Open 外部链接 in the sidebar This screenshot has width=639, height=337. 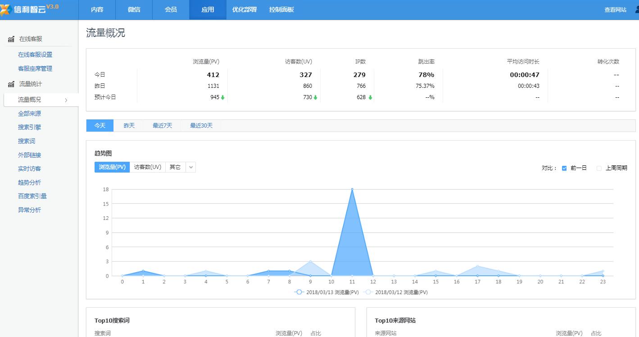point(29,155)
